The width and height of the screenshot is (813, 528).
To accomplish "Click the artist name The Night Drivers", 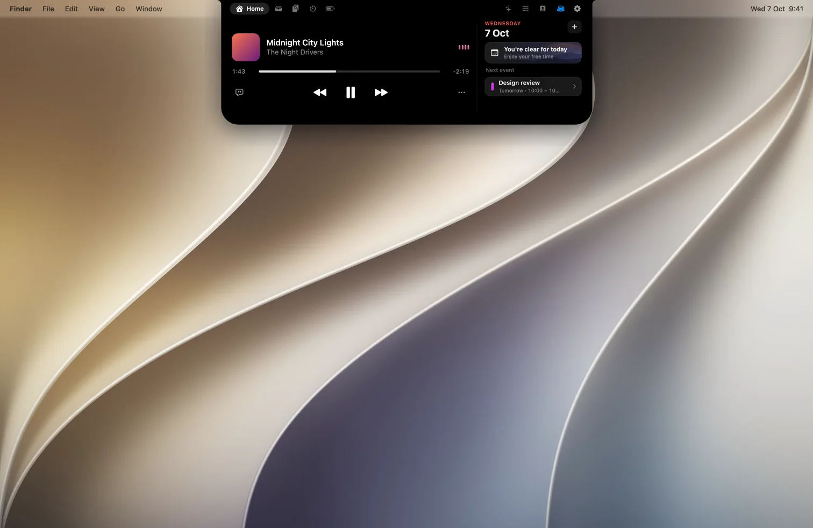I will click(x=295, y=52).
